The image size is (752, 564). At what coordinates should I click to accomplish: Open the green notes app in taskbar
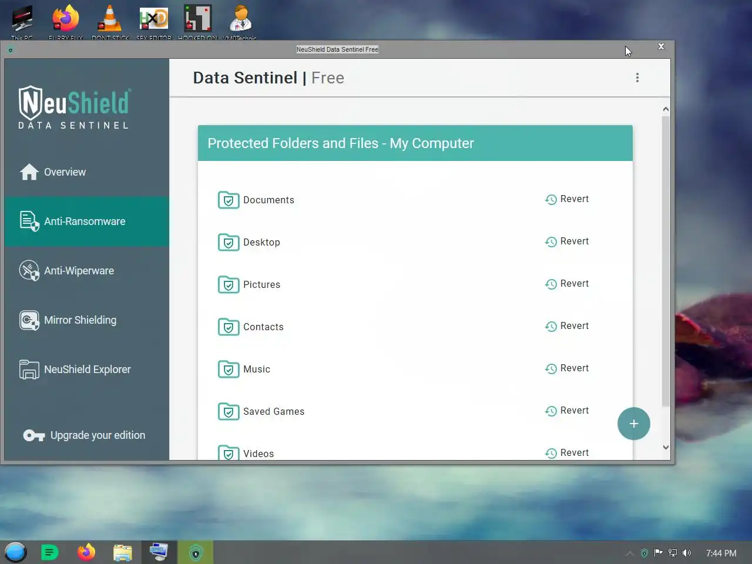click(50, 552)
